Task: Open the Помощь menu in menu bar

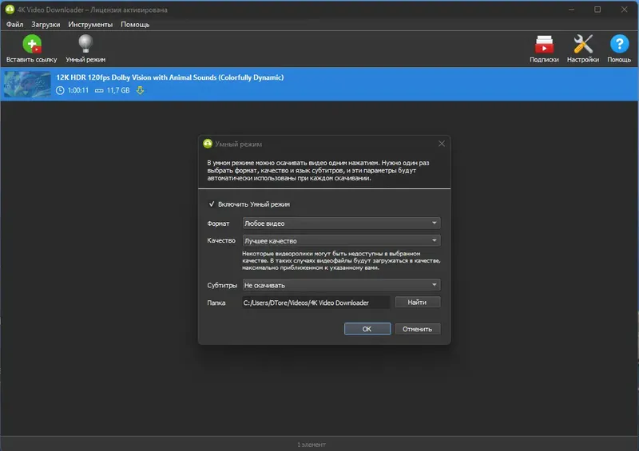Action: [x=135, y=25]
